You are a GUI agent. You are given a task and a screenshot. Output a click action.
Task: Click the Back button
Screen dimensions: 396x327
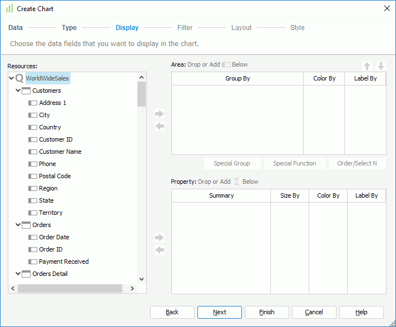coord(172,312)
